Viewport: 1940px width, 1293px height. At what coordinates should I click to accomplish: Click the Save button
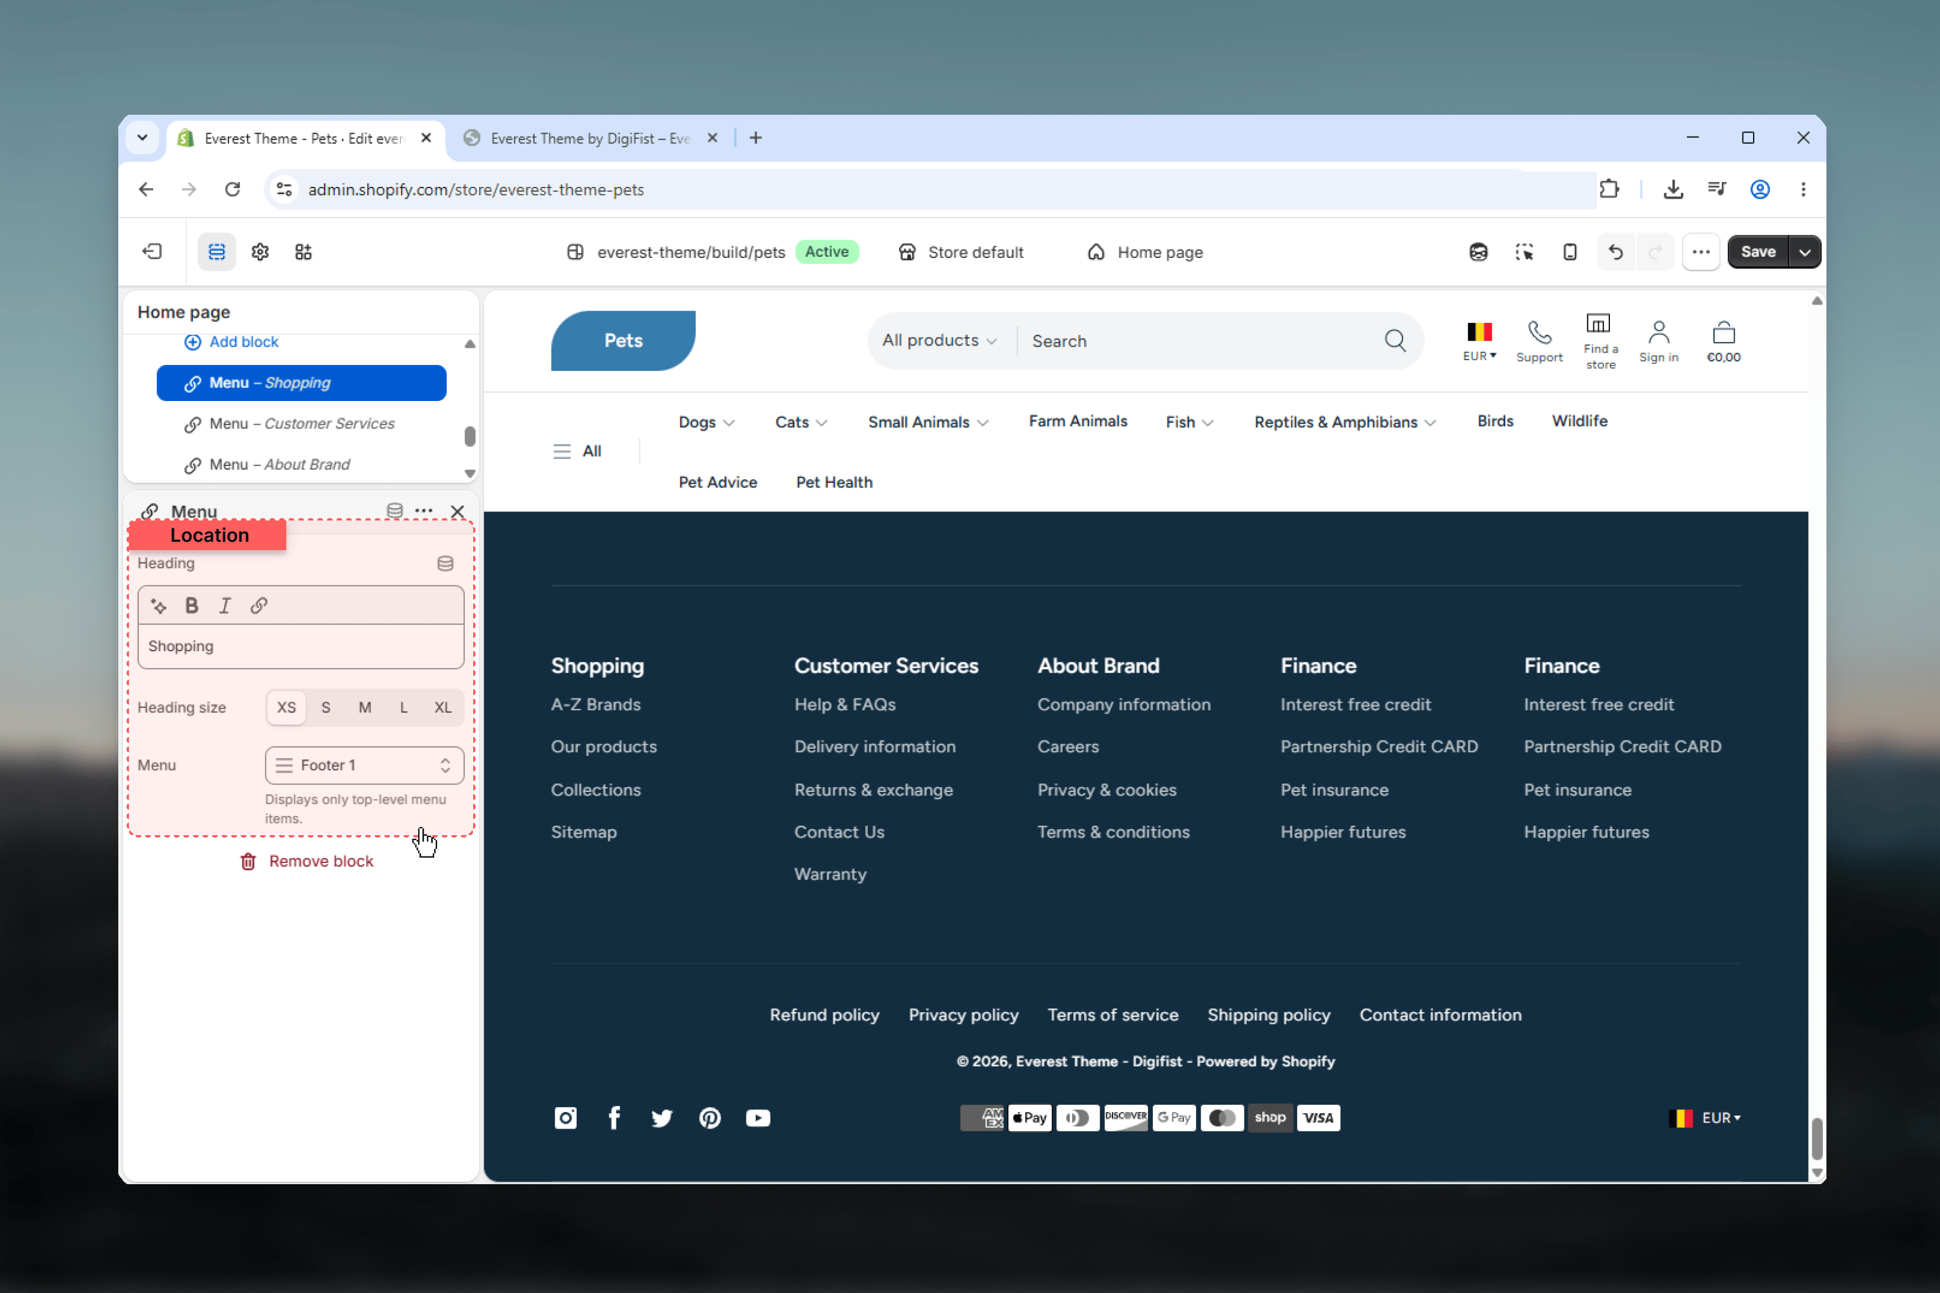1758,251
